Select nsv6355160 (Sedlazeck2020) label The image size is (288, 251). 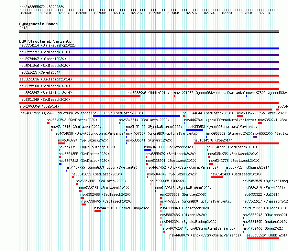(x=45, y=86)
